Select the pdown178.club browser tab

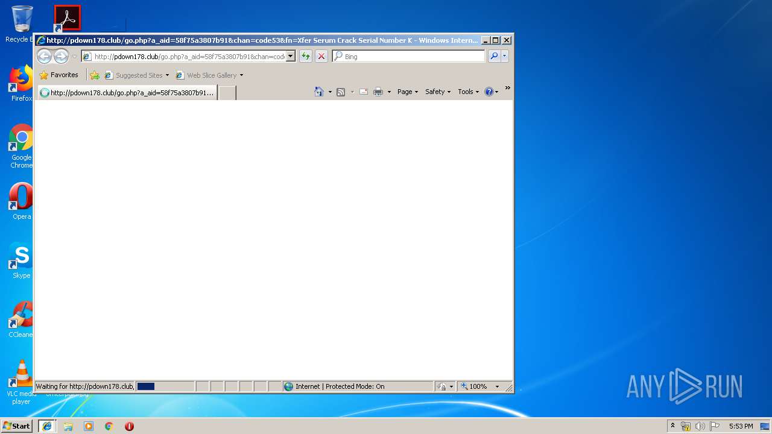click(127, 93)
